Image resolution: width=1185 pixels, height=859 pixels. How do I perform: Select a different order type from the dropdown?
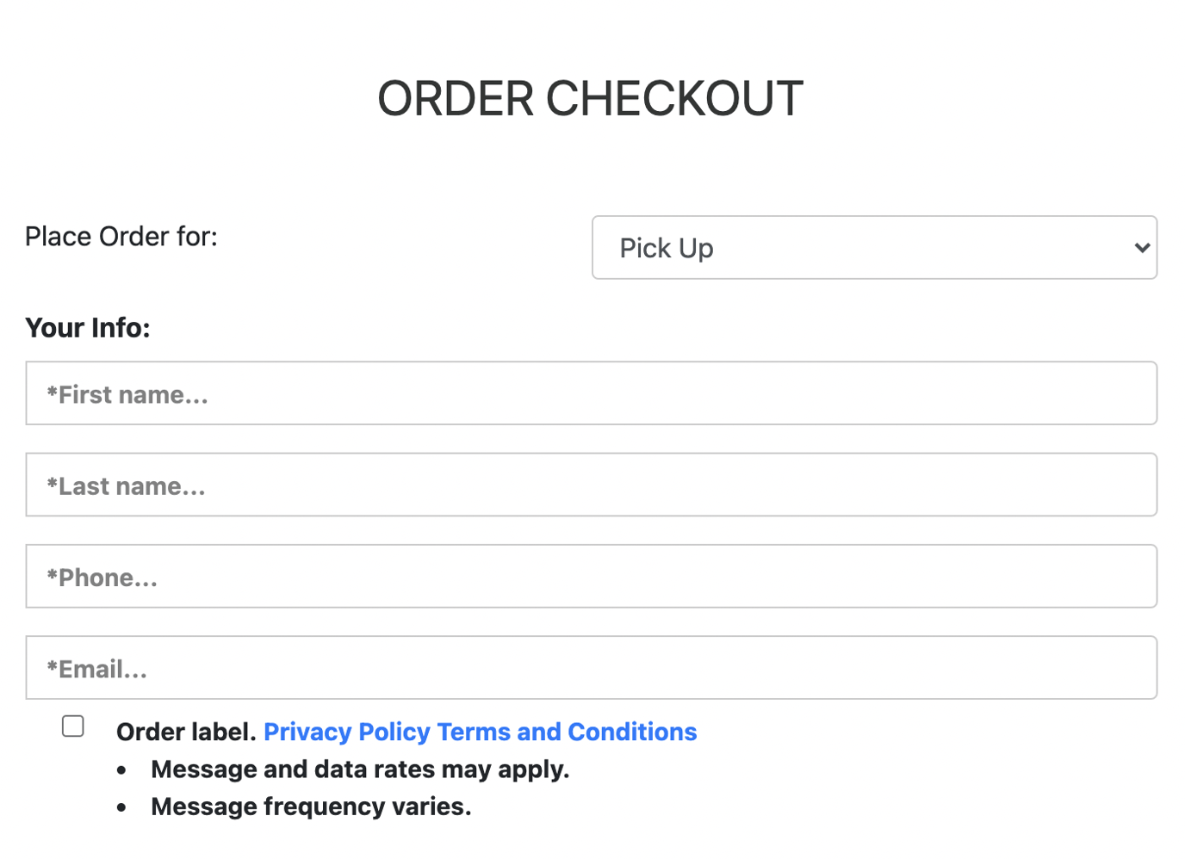[873, 248]
